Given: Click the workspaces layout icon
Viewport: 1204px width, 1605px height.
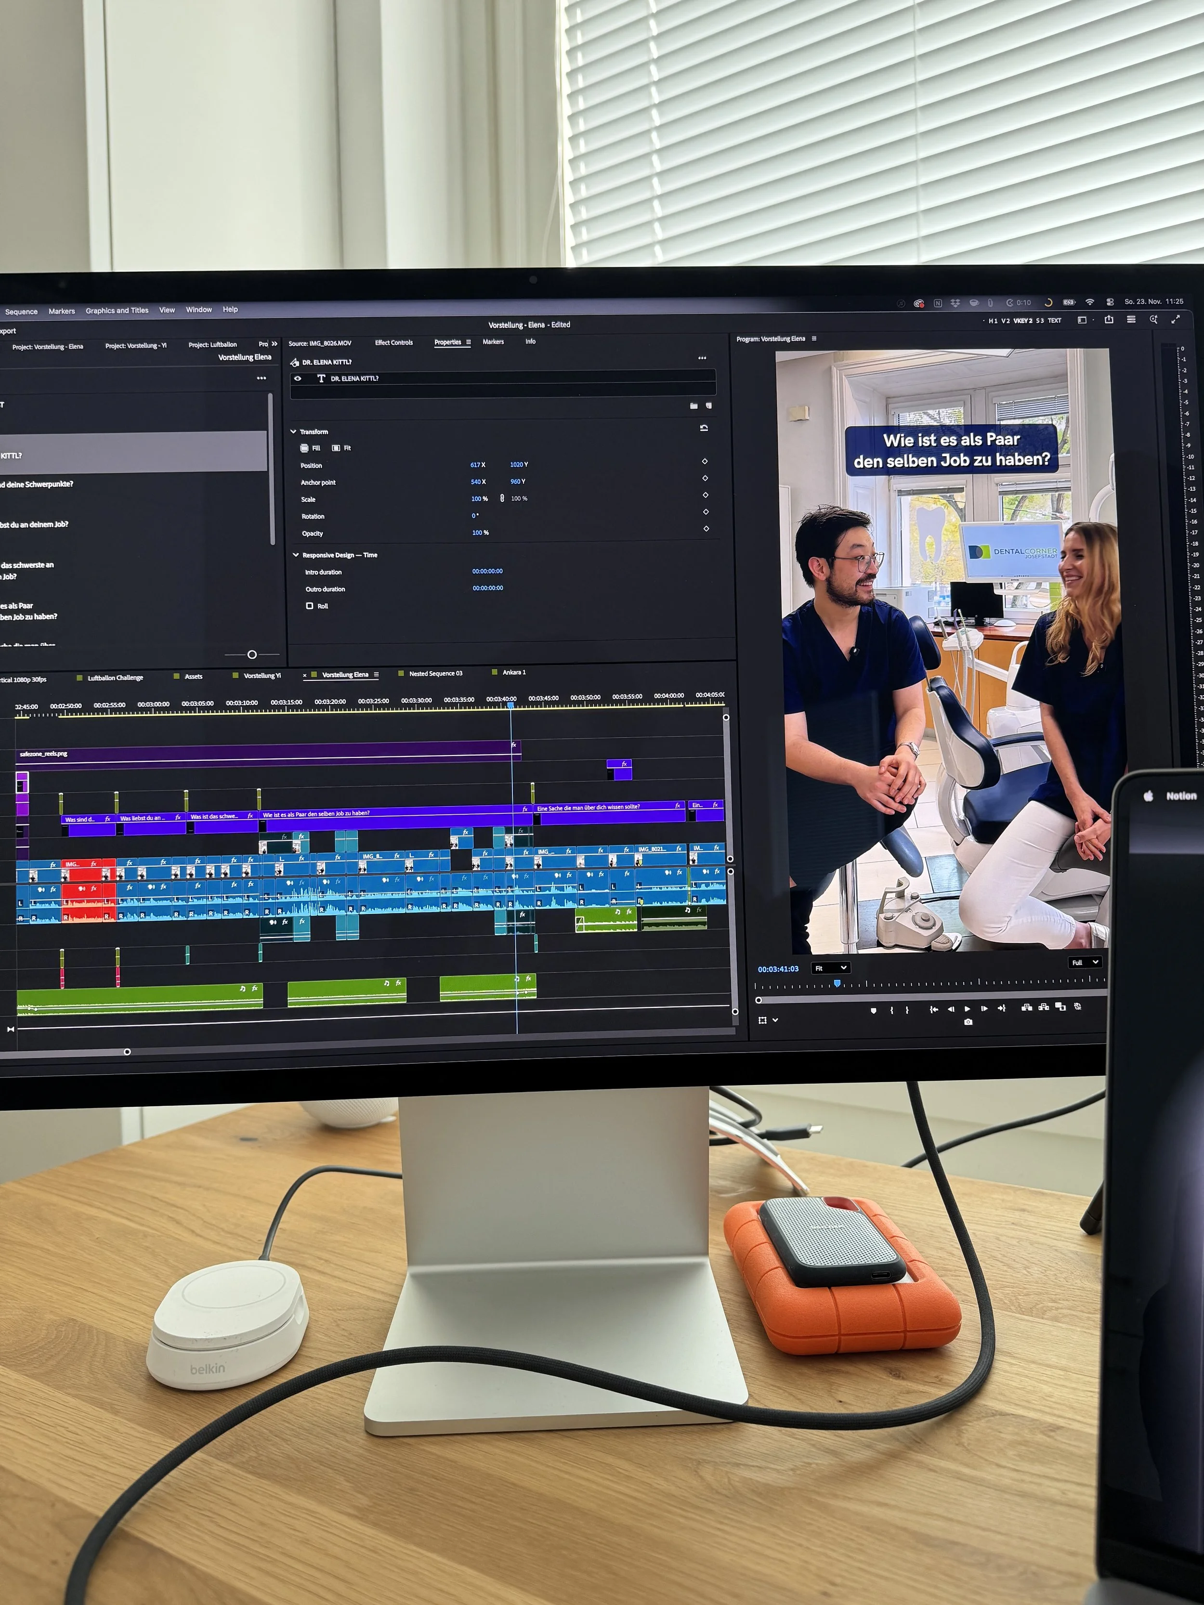Looking at the screenshot, I should pos(1082,320).
